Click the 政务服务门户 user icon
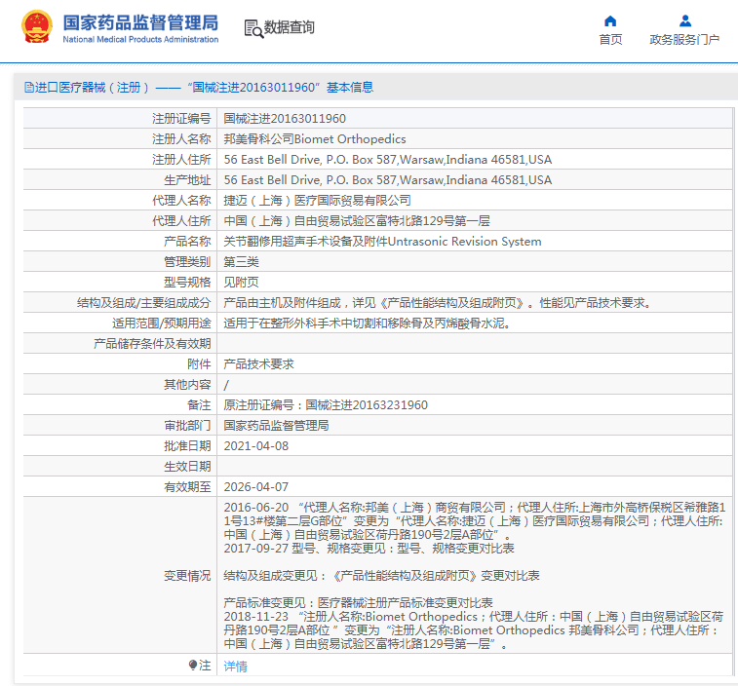The image size is (738, 686). point(685,21)
